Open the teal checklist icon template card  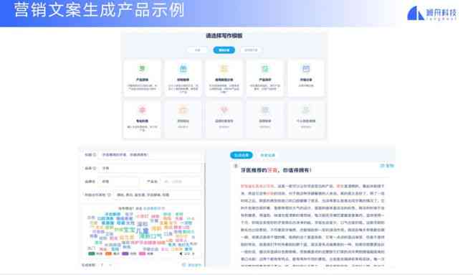[x=265, y=78]
